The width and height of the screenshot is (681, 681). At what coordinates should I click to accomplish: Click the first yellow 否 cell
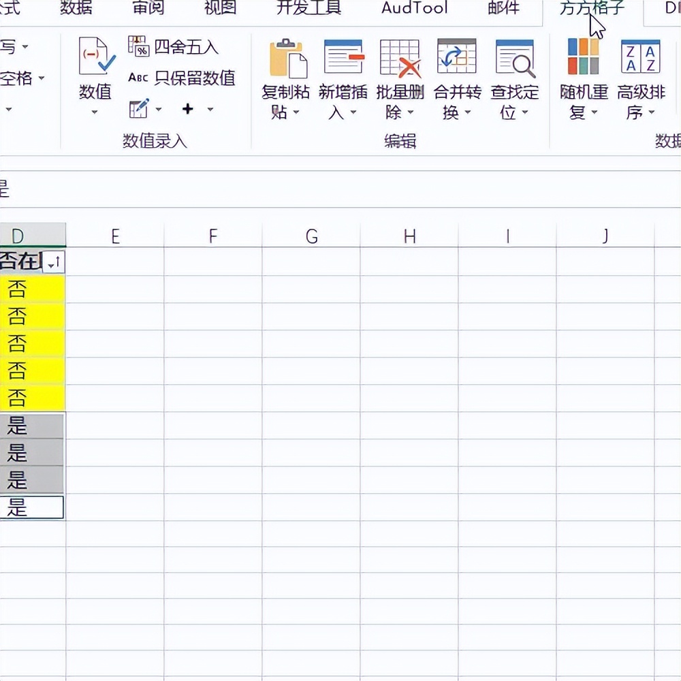(x=33, y=289)
